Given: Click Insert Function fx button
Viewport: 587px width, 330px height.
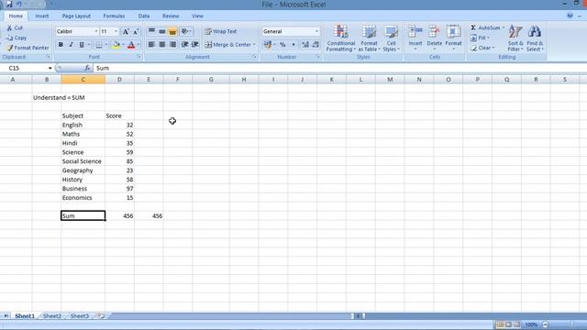Looking at the screenshot, I should click(x=87, y=68).
